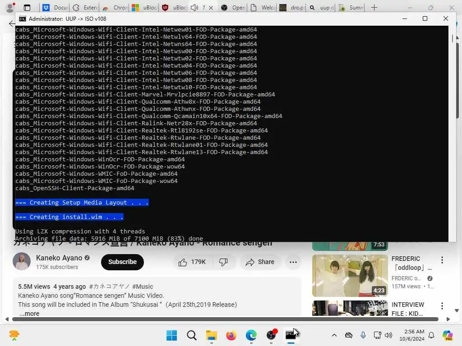Select the 'Creating install.wim' console line
The width and height of the screenshot is (462, 346).
(x=69, y=217)
